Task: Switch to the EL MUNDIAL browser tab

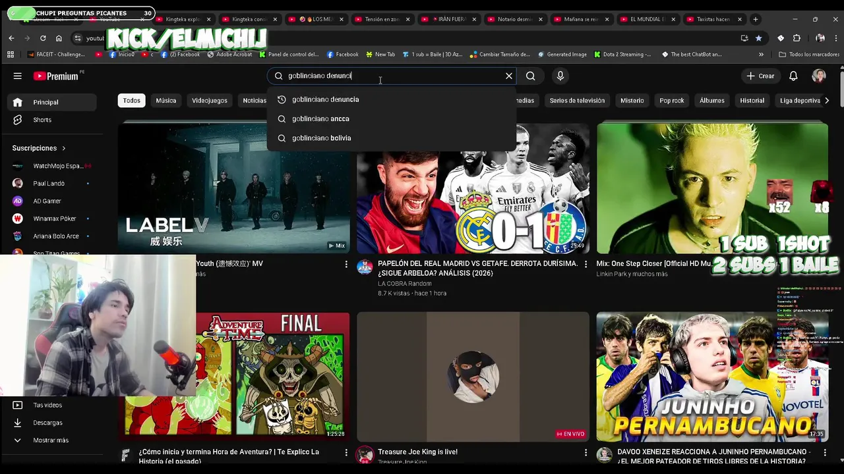Action: coord(648,19)
